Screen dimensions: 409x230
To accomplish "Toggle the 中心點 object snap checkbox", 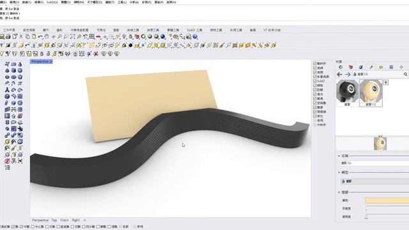I will 33,227.
